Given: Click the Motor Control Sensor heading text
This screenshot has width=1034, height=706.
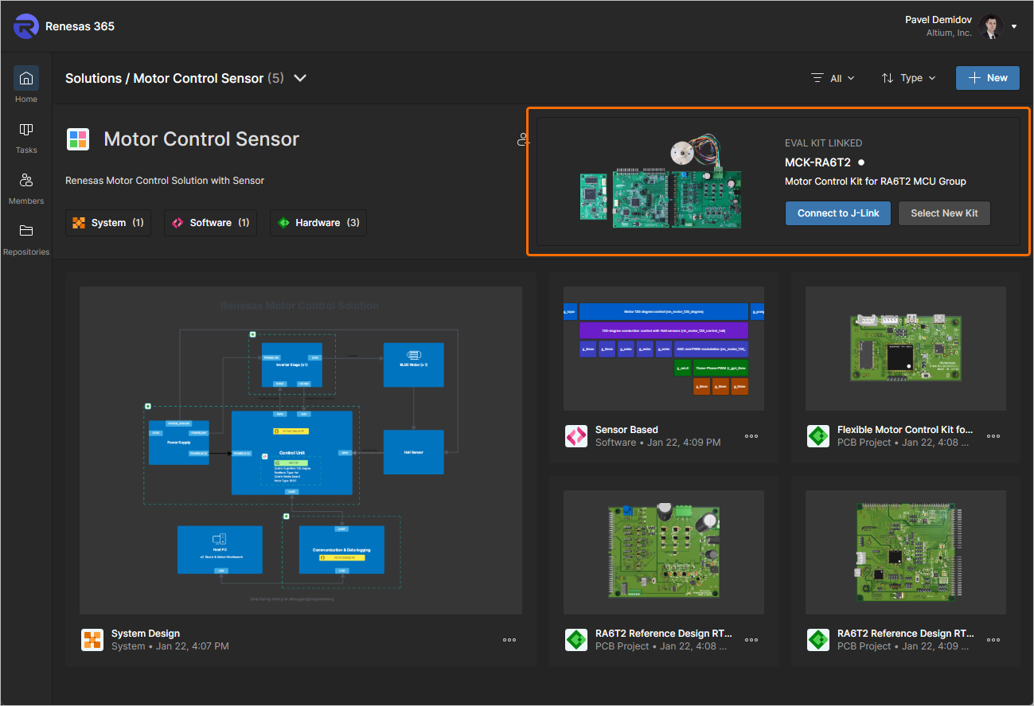Looking at the screenshot, I should (201, 139).
